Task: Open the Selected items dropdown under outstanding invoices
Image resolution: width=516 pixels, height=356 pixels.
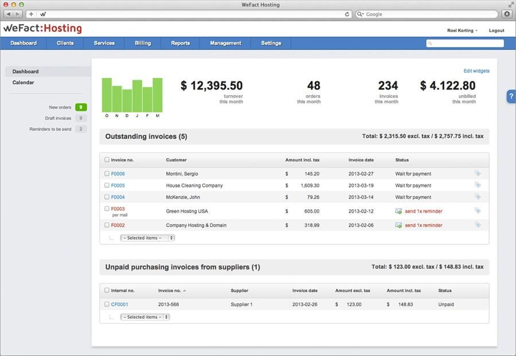Action: click(x=147, y=237)
